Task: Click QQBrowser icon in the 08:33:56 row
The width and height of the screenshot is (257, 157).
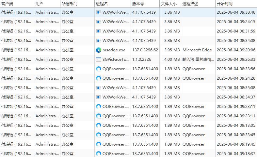Action: click(99, 69)
